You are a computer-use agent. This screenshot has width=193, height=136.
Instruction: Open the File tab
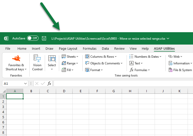click(8, 48)
